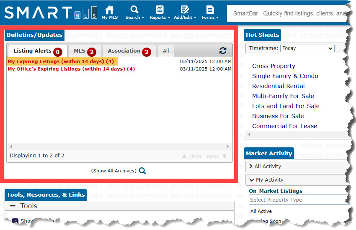Click the All Active item
This screenshot has width=356, height=230.
(261, 211)
